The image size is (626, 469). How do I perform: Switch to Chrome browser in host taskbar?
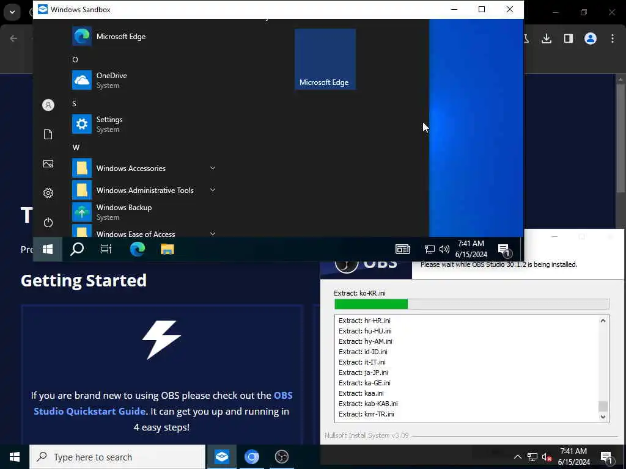pyautogui.click(x=251, y=457)
